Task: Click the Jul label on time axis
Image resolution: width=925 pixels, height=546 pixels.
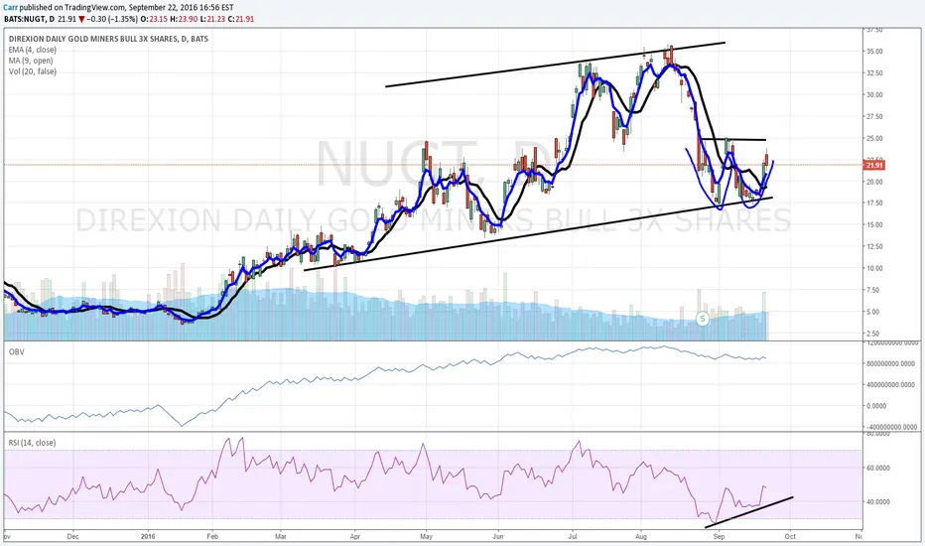Action: (573, 537)
